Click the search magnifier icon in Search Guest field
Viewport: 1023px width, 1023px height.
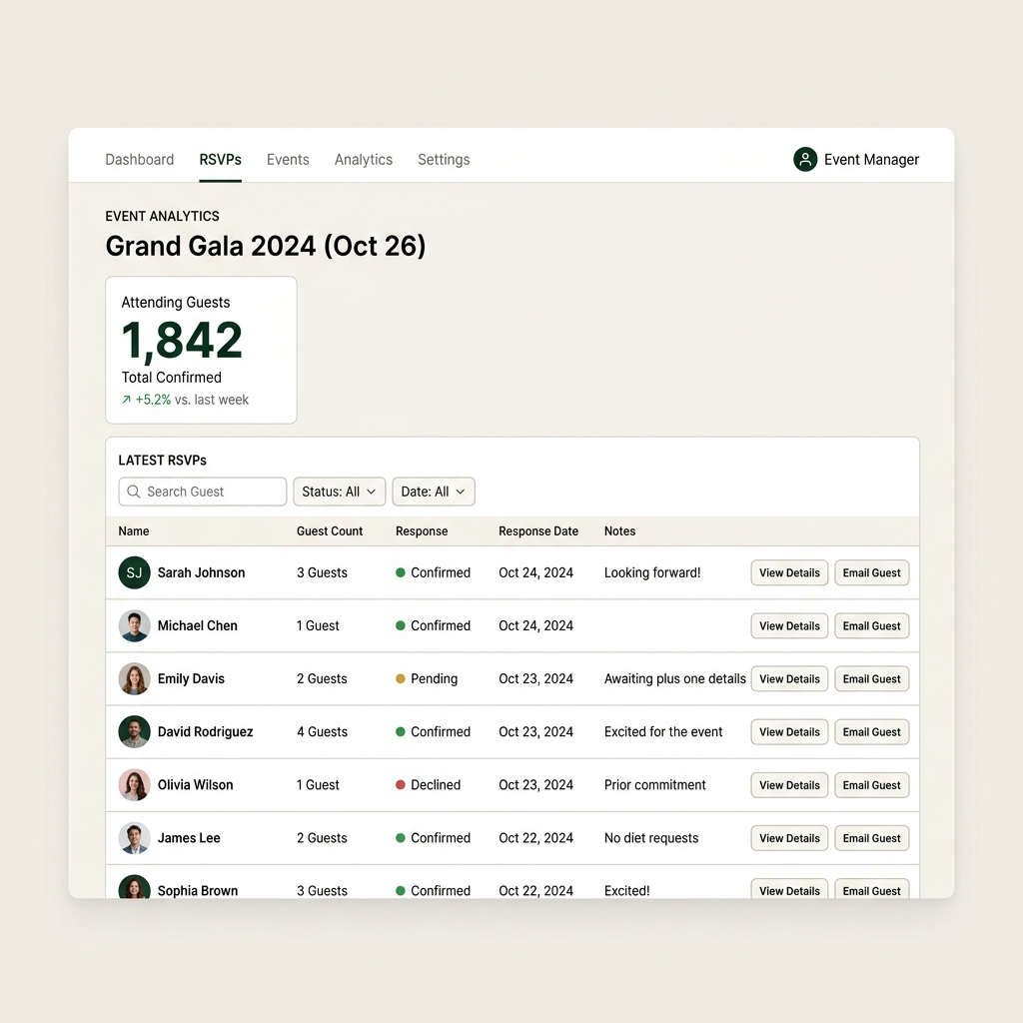(133, 492)
